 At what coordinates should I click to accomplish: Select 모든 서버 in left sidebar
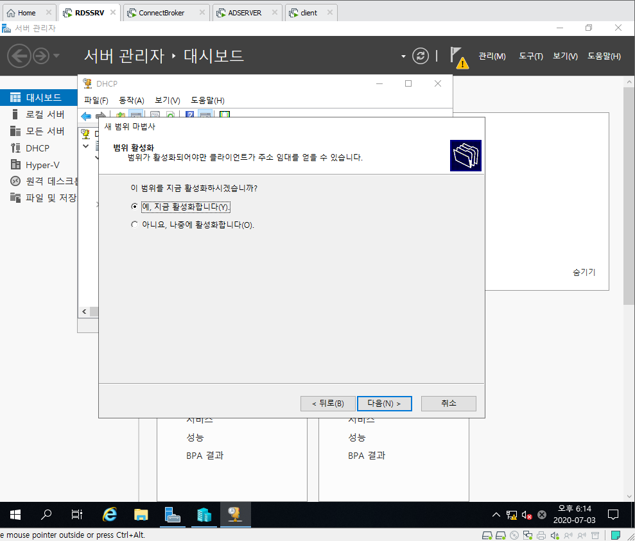pos(39,131)
